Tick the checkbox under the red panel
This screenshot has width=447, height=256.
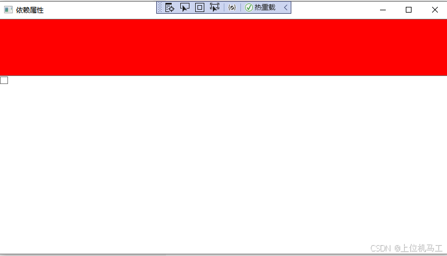pos(4,81)
